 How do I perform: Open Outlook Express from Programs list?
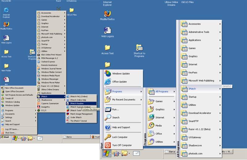[51, 62]
